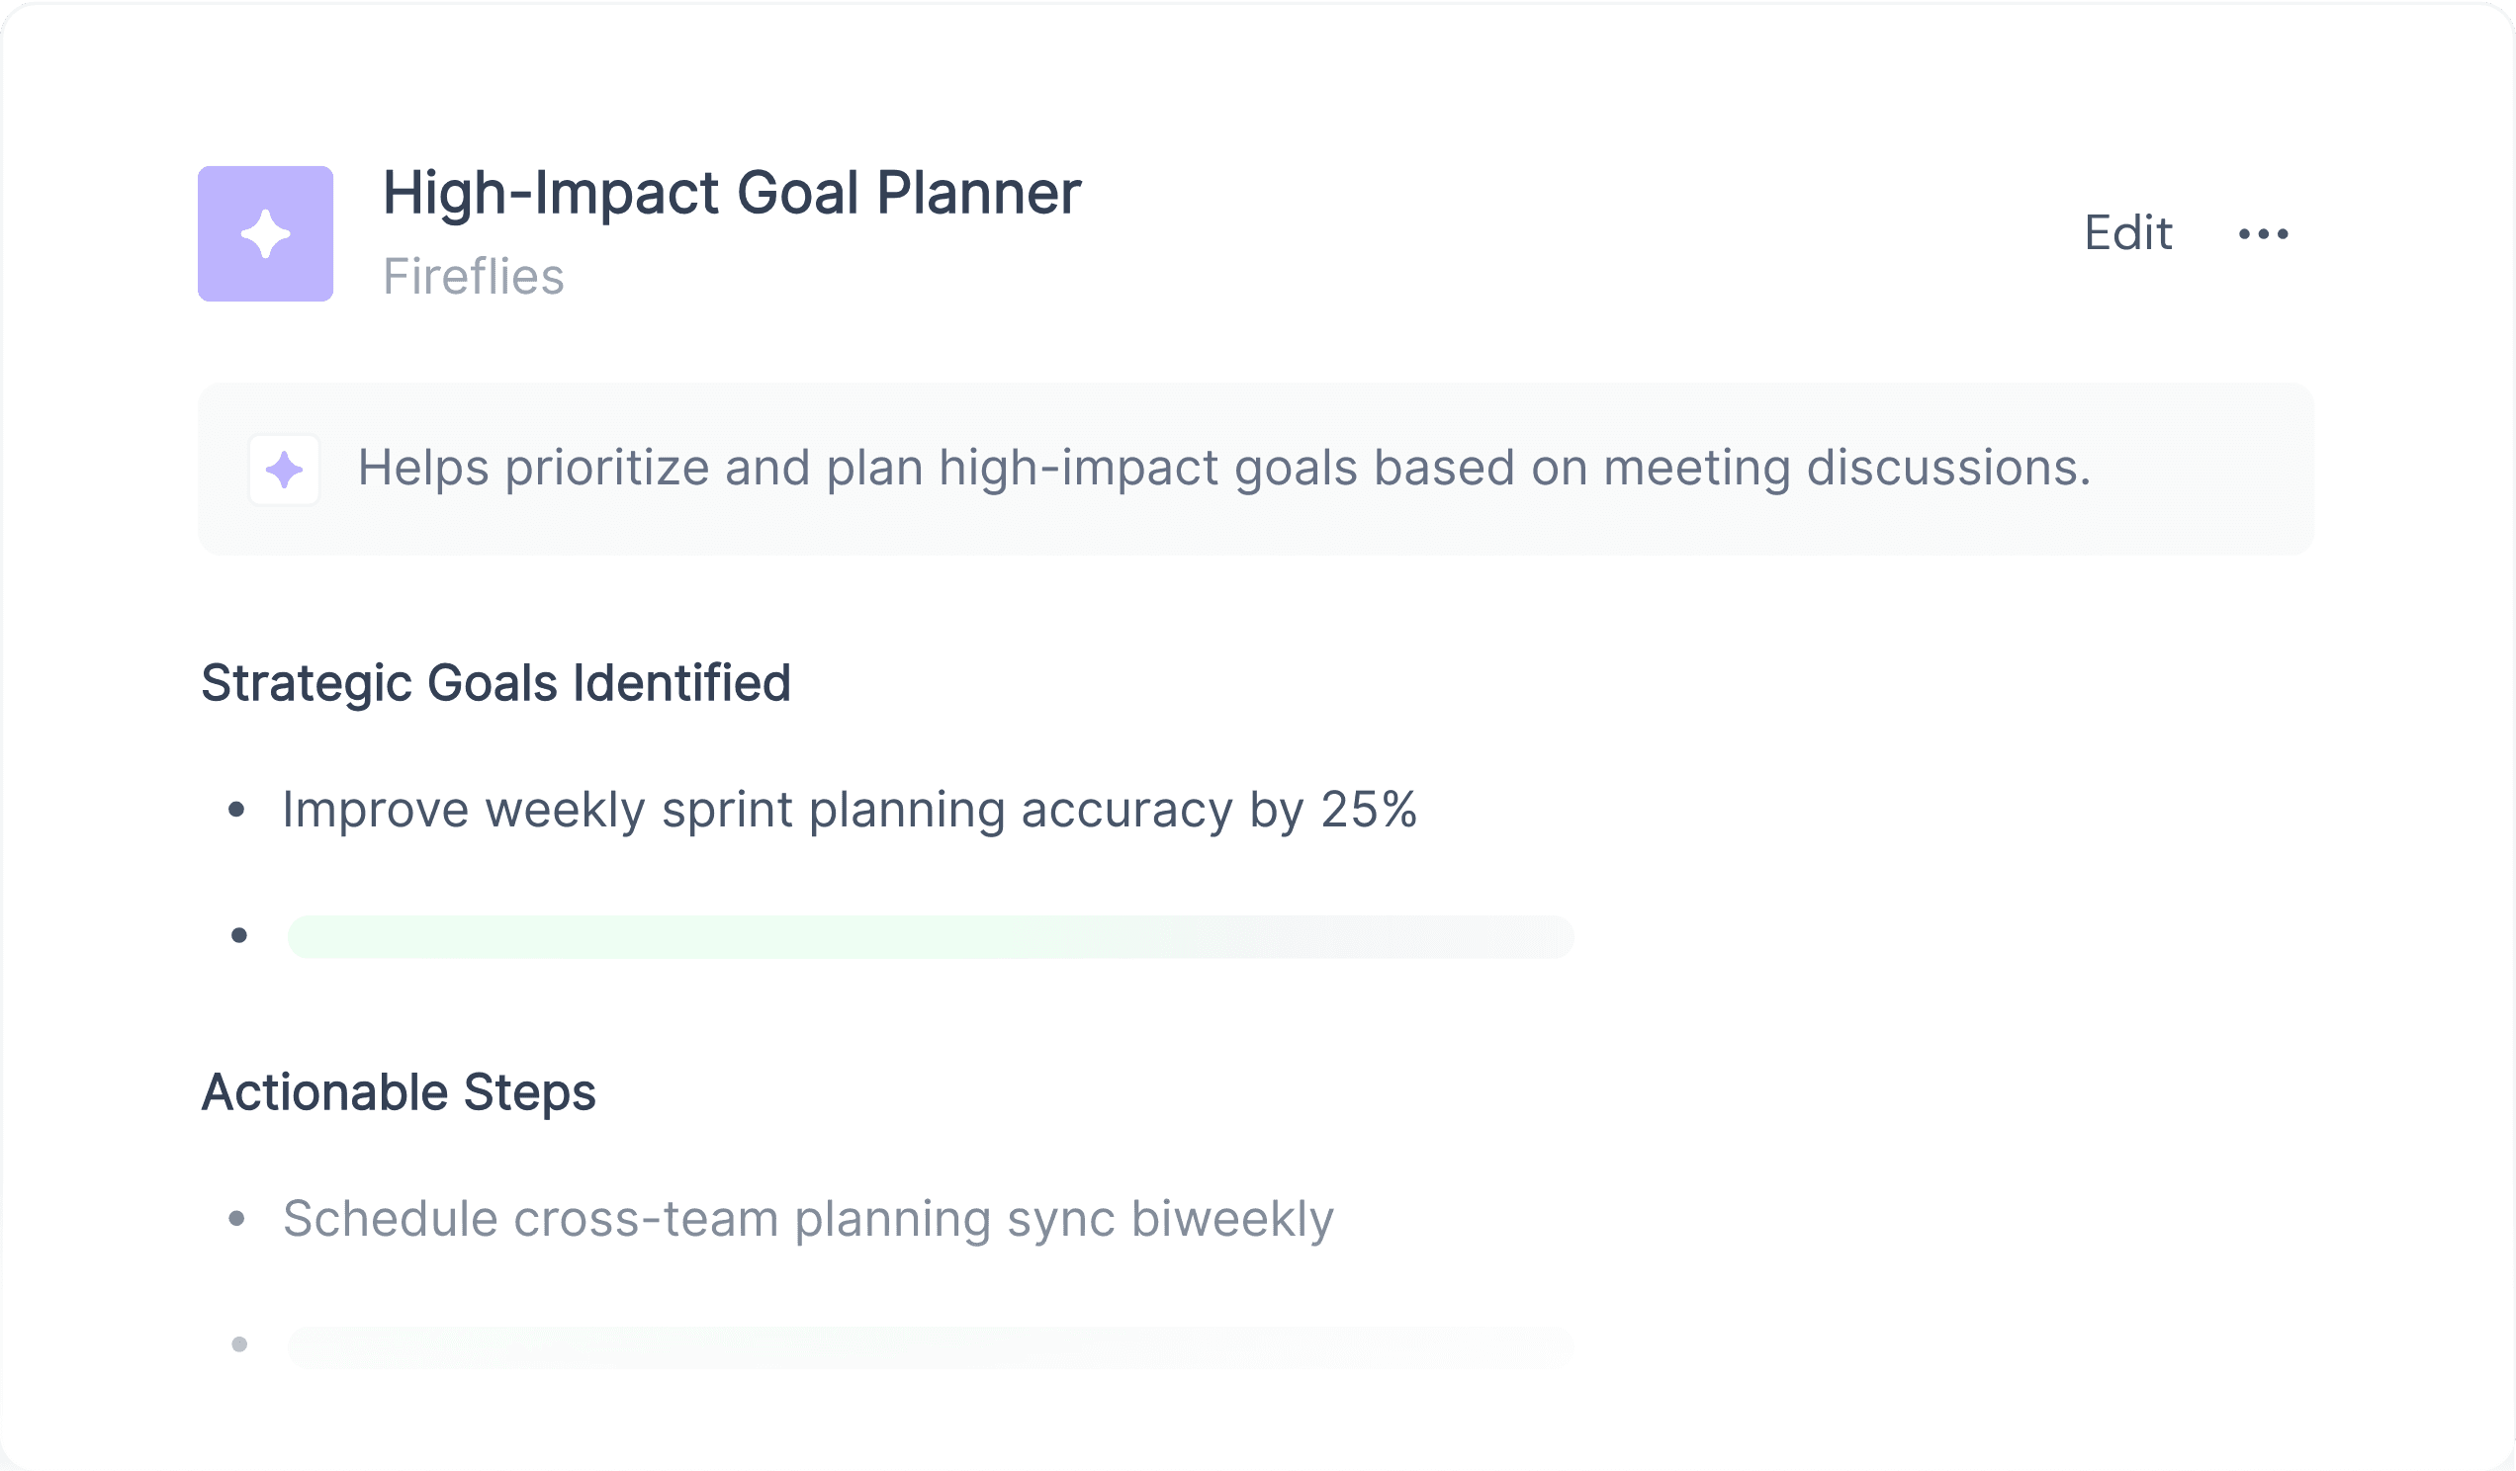Image resolution: width=2516 pixels, height=1471 pixels.
Task: Click the description text about prioritizing goals
Action: (1224, 468)
